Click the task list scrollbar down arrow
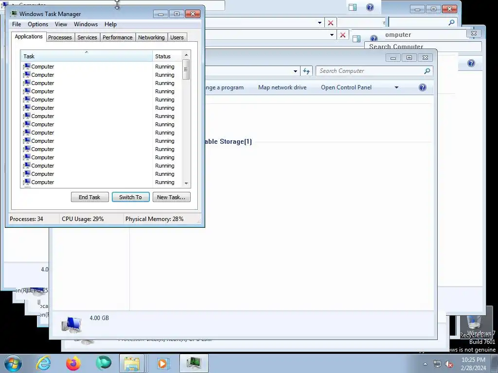Image resolution: width=498 pixels, height=373 pixels. (x=186, y=183)
